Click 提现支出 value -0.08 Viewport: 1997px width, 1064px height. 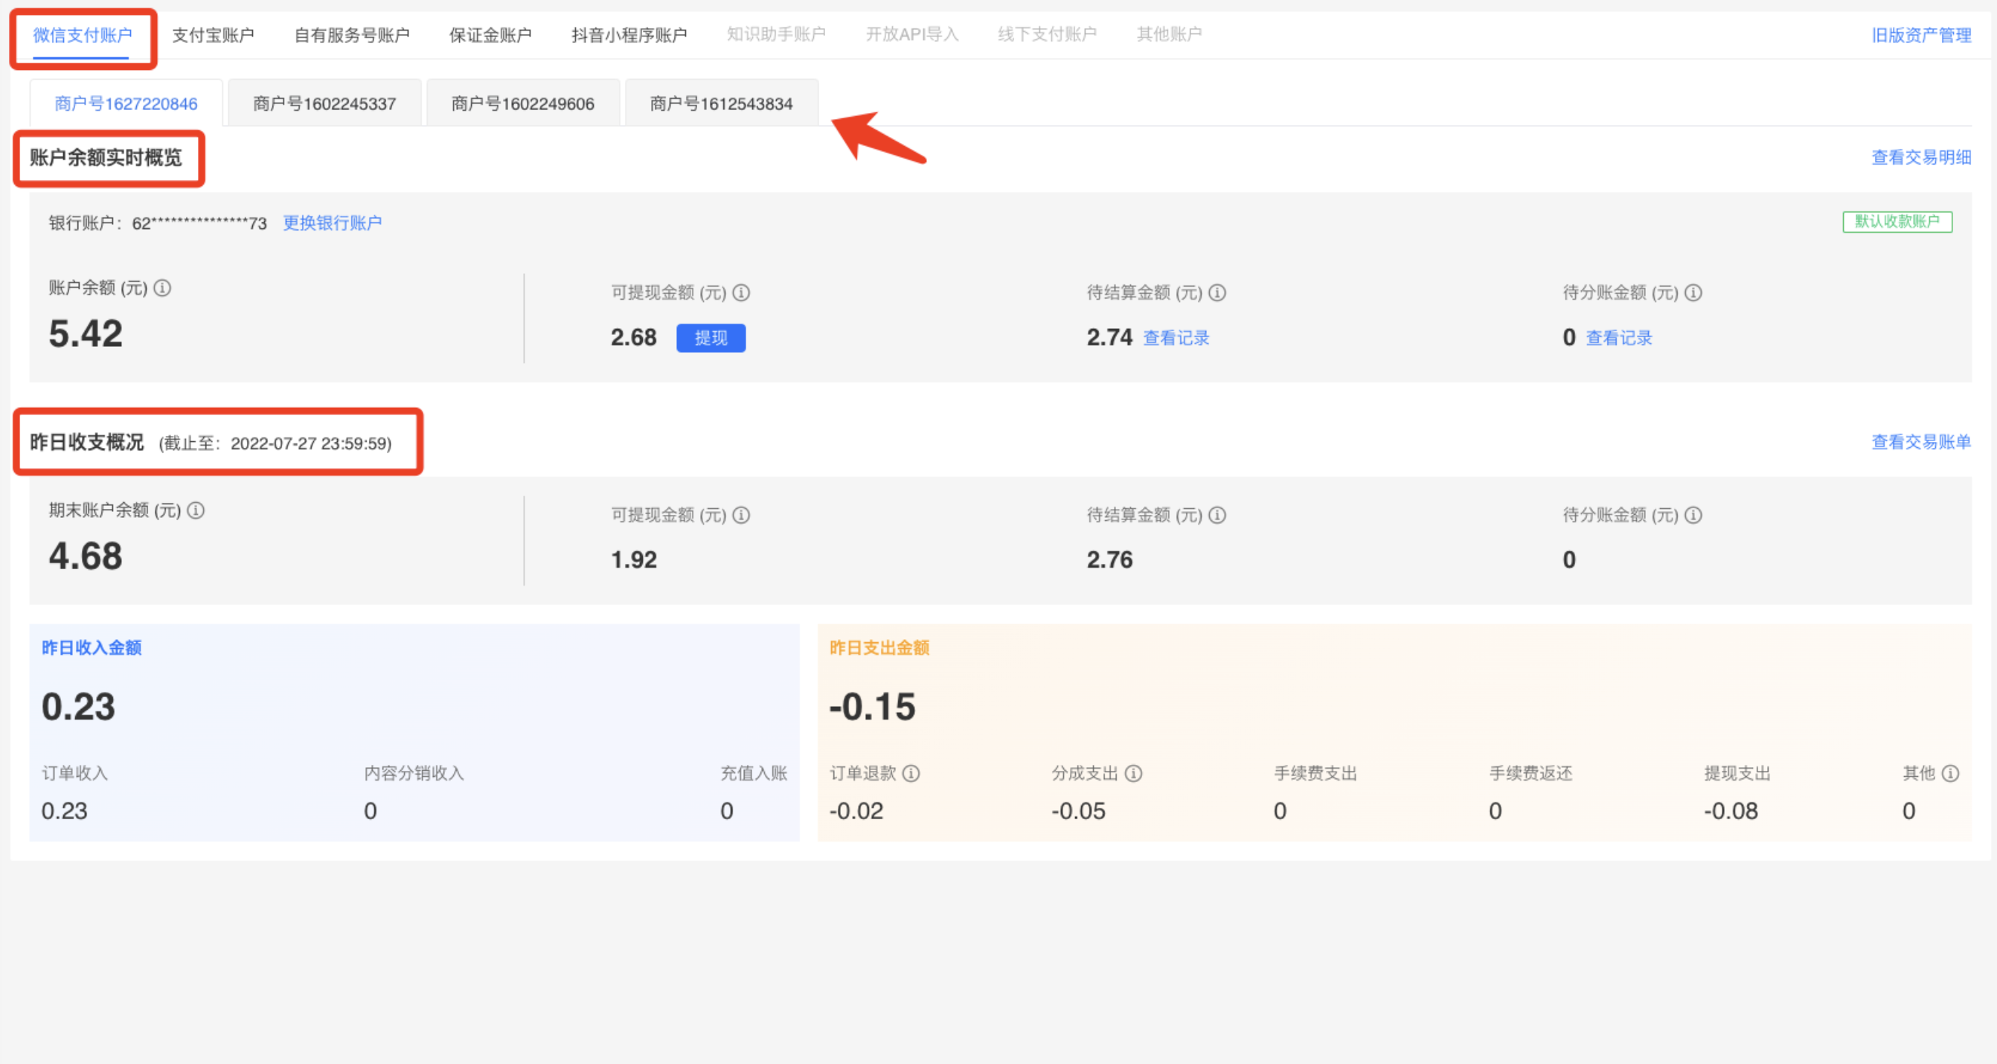tap(1731, 812)
